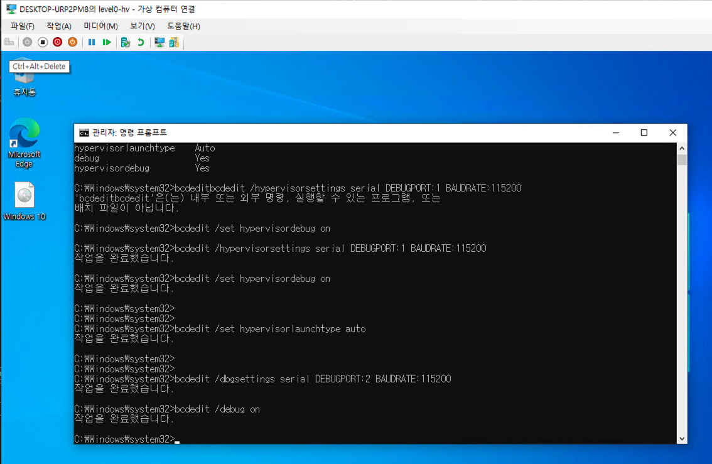Save the VM state with orange icon

72,42
